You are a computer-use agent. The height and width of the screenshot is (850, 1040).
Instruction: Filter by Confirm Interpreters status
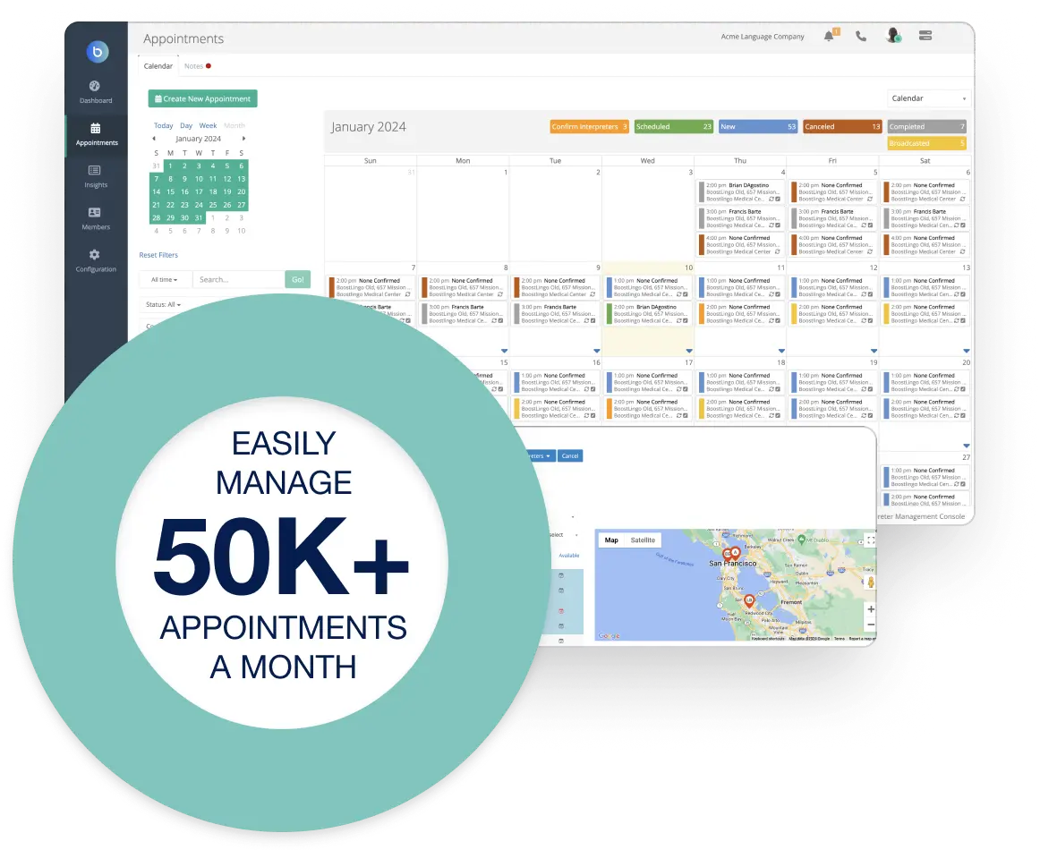[x=589, y=127]
